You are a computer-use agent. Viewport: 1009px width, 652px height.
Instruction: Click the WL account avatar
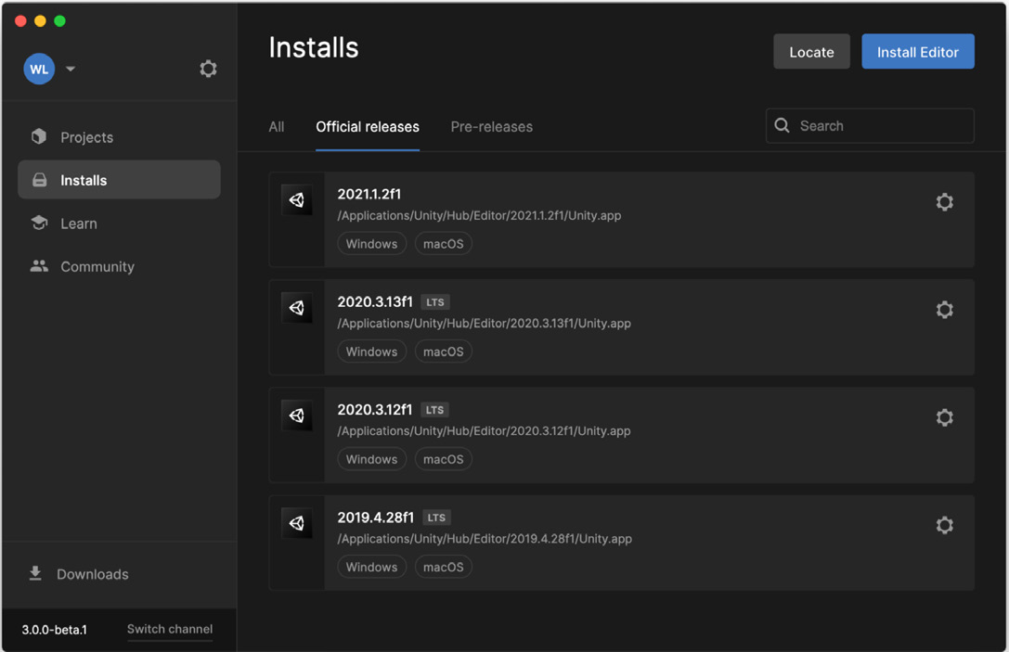[39, 69]
